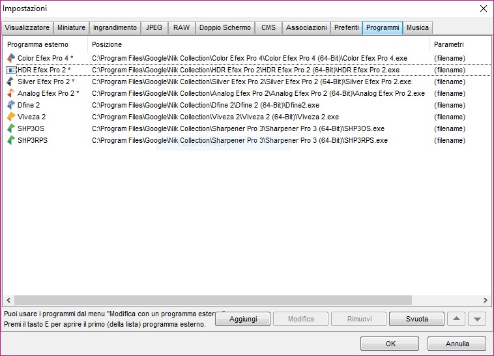Viewport: 494px width, 356px height.
Task: Click the Aggiungi button
Action: click(243, 319)
